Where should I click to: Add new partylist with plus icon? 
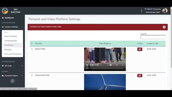point(164,27)
